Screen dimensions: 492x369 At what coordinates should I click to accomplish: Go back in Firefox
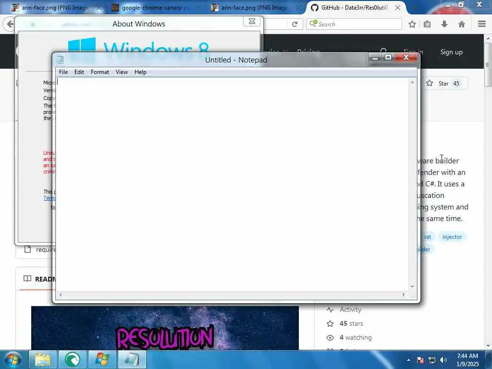click(10, 24)
